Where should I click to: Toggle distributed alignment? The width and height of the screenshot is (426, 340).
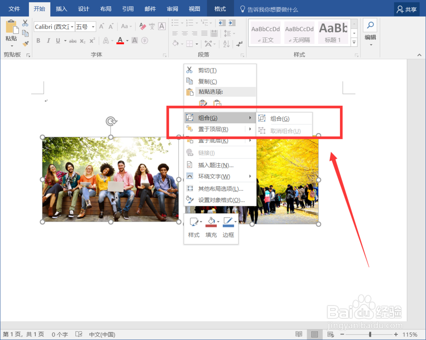214,33
